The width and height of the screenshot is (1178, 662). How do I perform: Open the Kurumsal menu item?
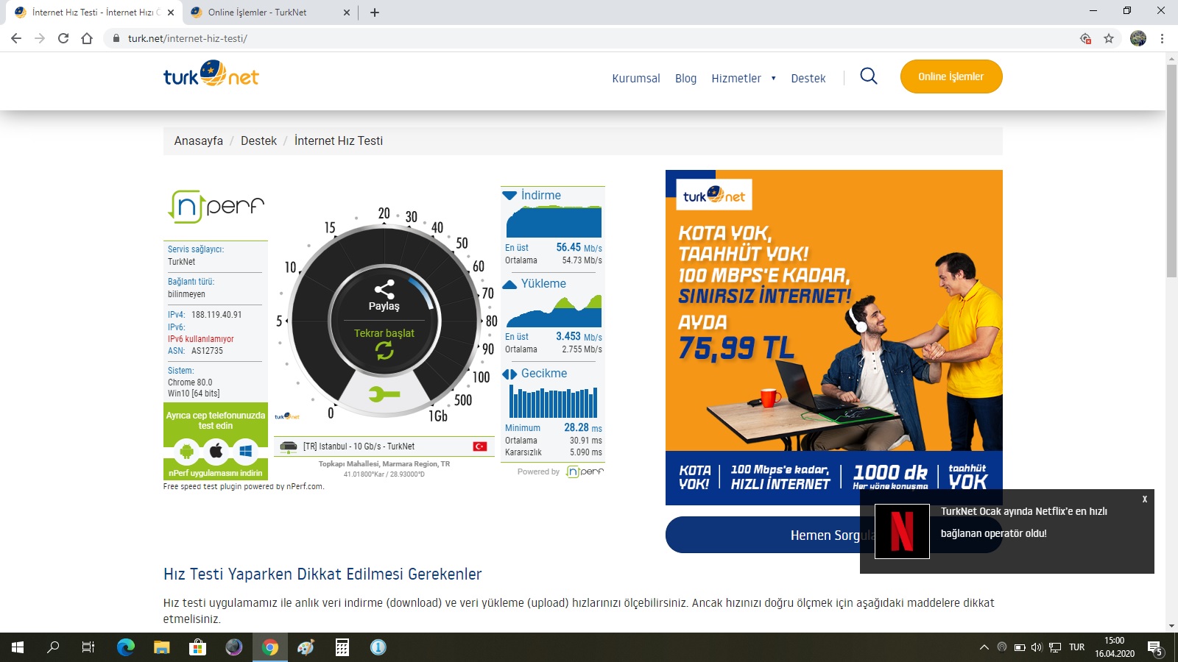[636, 78]
